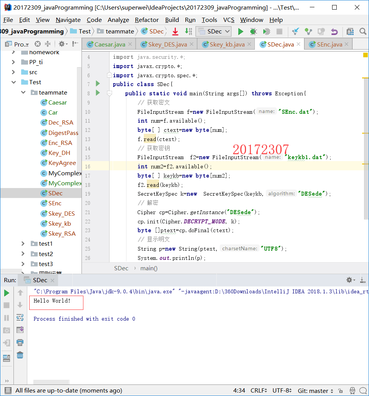
Task: Click teammate in the navigation breadcrumb
Action: (116, 31)
